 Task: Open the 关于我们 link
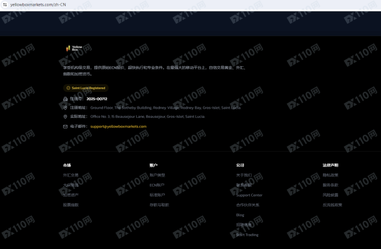[244, 175]
